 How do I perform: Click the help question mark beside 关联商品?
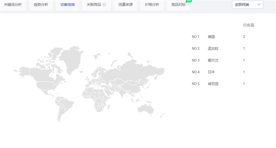[105, 5]
